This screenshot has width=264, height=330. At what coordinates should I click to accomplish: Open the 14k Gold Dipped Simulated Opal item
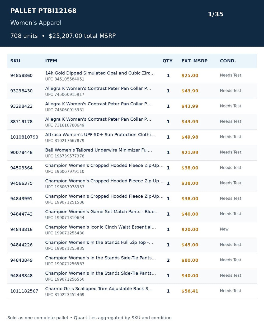(x=100, y=73)
